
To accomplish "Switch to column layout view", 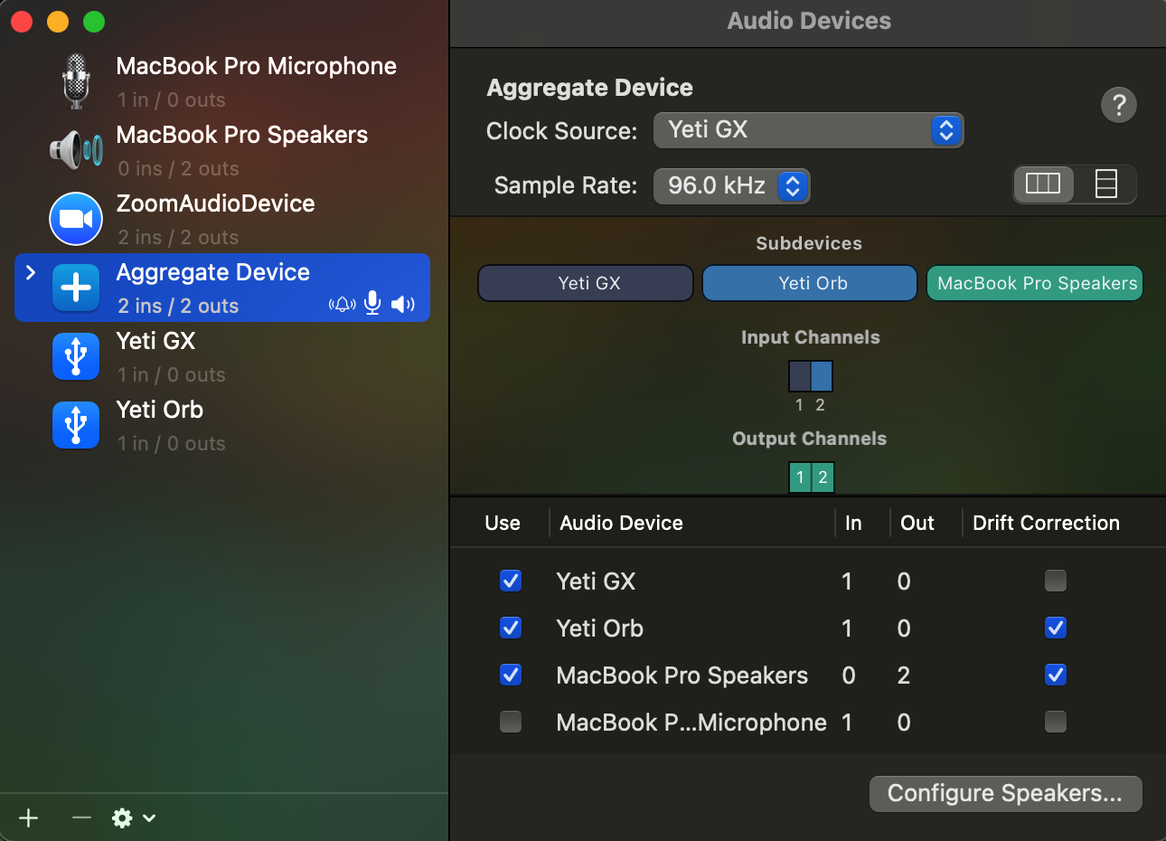I will [1043, 184].
